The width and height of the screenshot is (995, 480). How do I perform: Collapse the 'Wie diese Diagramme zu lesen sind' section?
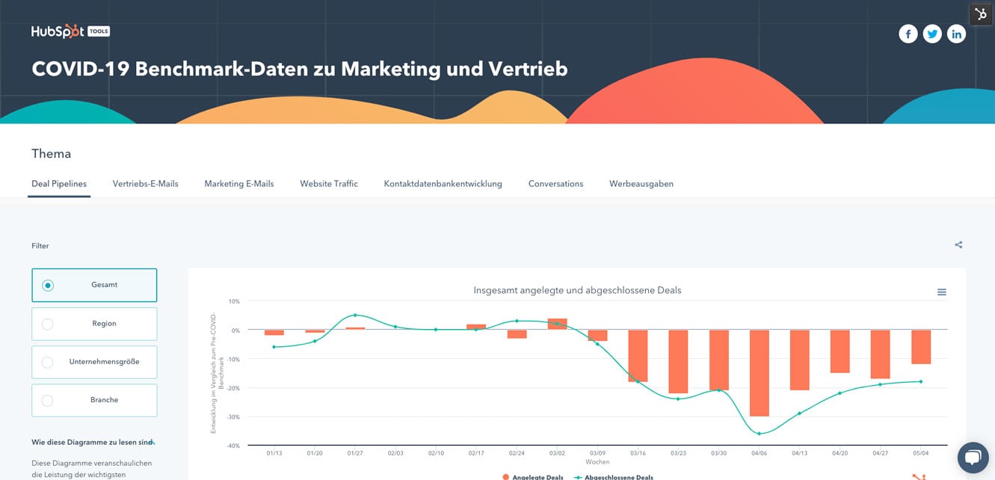pyautogui.click(x=93, y=443)
